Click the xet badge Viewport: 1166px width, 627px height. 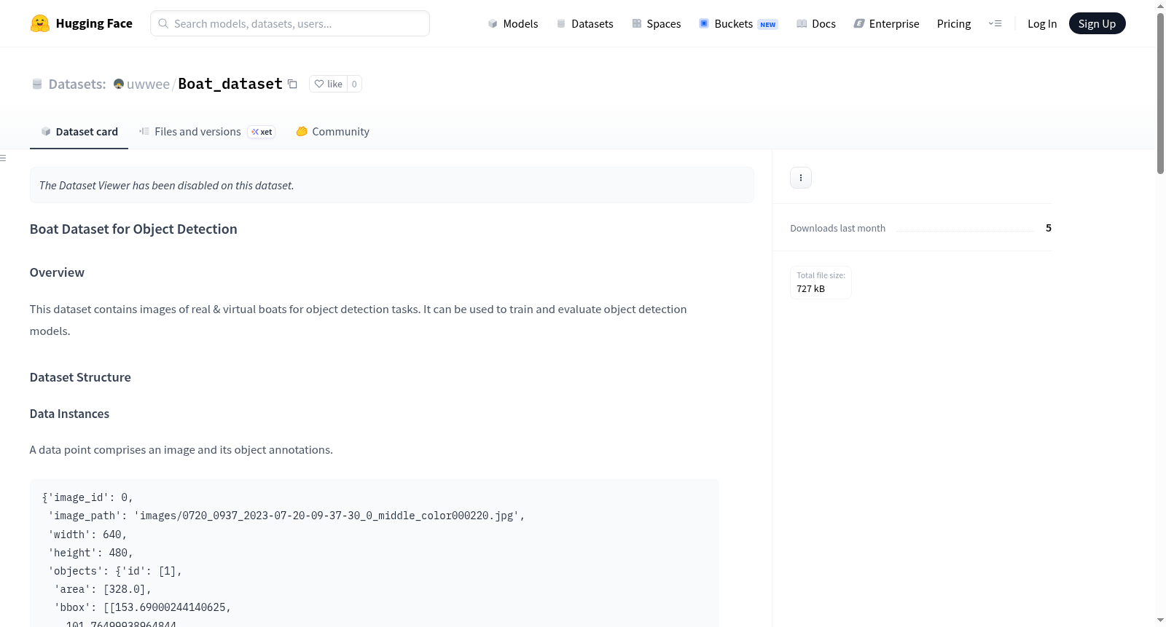click(262, 132)
